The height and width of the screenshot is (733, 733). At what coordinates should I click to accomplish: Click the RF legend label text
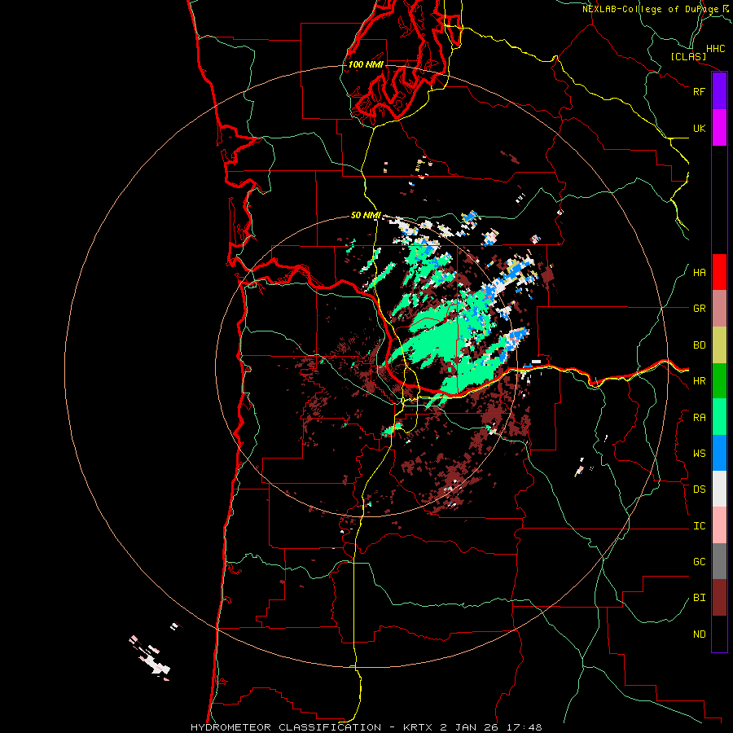699,91
